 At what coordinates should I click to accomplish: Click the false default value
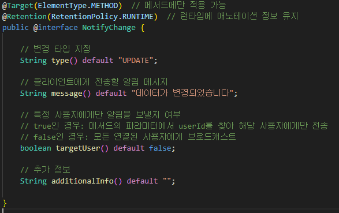coord(160,148)
